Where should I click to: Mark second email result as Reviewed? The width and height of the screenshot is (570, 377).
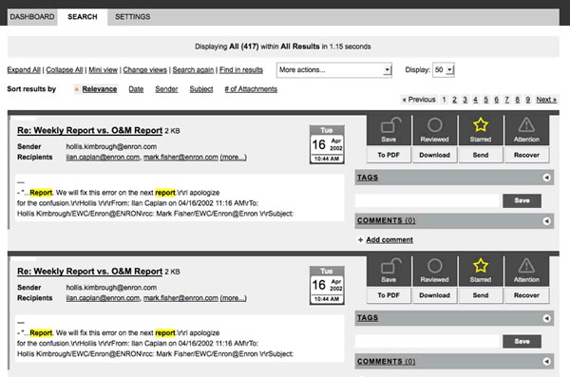coord(434,271)
